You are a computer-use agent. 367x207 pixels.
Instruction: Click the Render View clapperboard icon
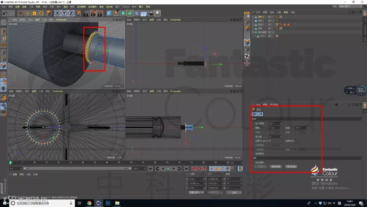(86, 13)
